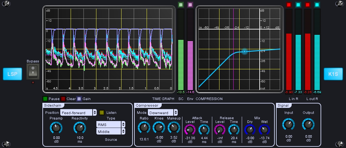This screenshot has width=346, height=148.
Task: Toggle the green SC meter visibility button
Action: 181,5
